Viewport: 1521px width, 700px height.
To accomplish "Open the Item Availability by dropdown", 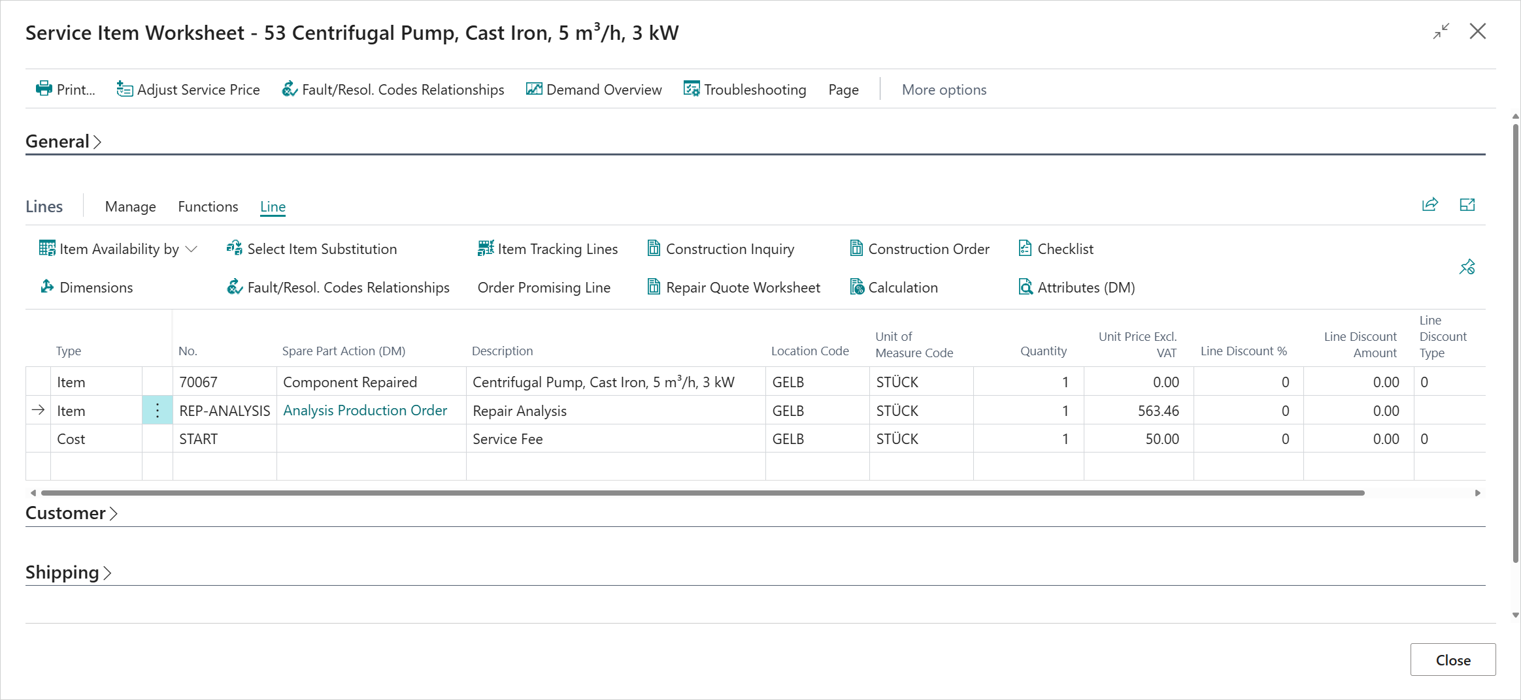I will pos(118,249).
